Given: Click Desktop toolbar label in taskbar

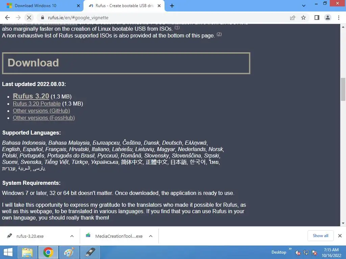Looking at the screenshot, I should [x=279, y=252].
